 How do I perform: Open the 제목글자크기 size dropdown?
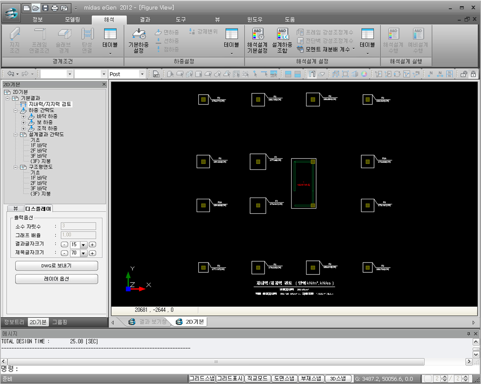tap(84, 253)
